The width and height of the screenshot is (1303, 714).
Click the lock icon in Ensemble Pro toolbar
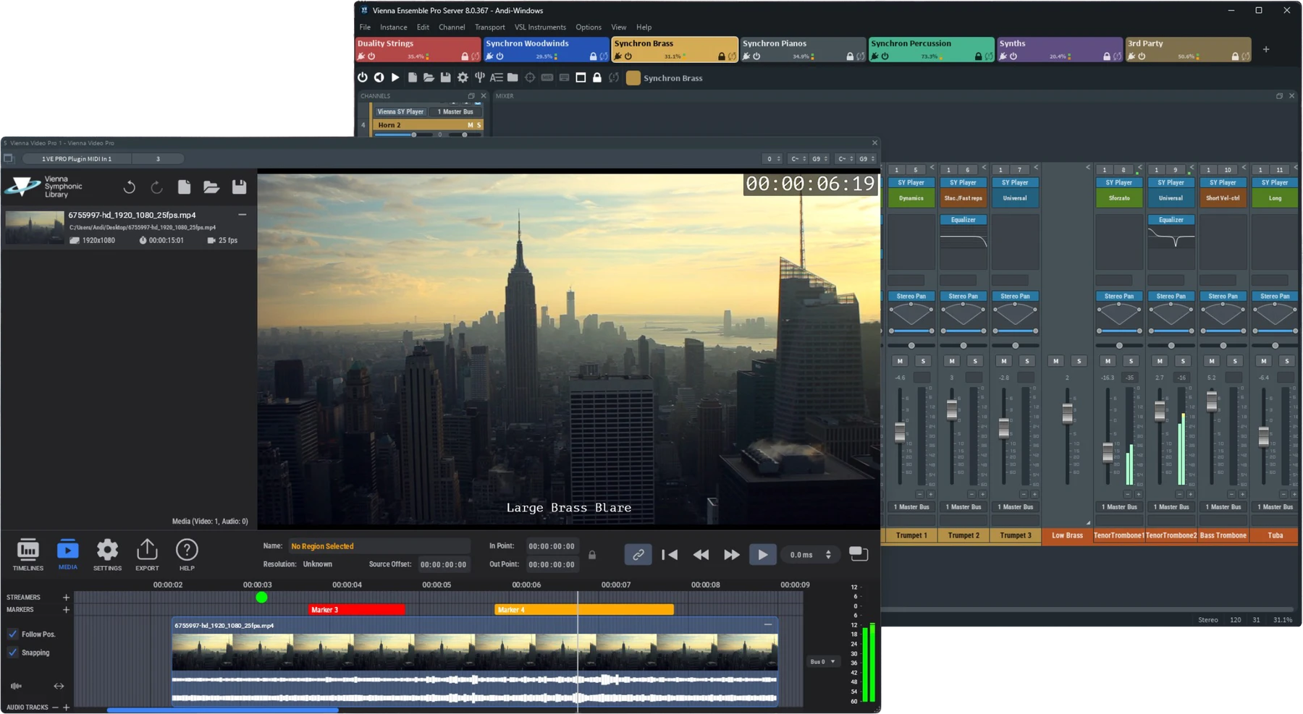pyautogui.click(x=597, y=77)
